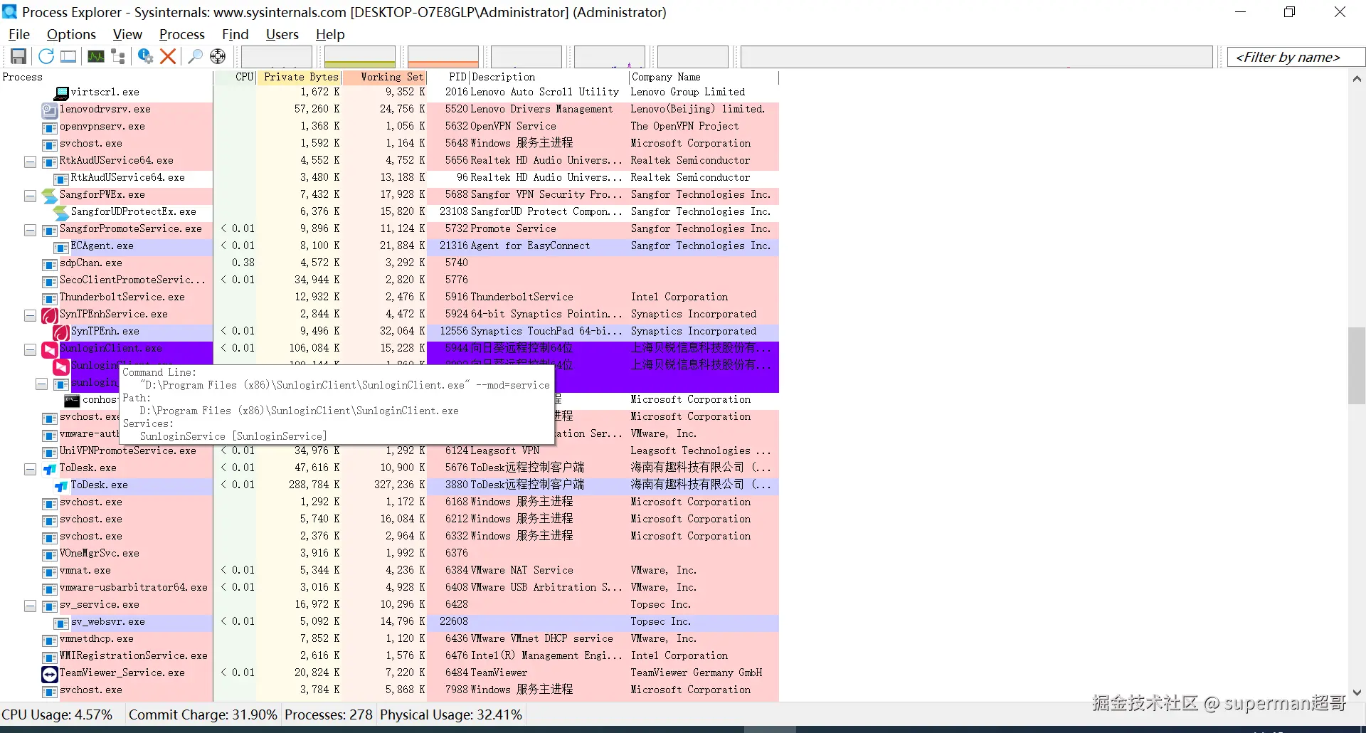Click the SynTPEnh.exe red icon

coord(62,332)
